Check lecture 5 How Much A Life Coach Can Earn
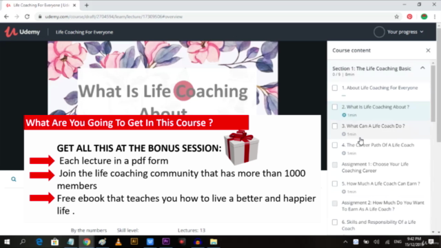This screenshot has width=441, height=248. (x=335, y=184)
